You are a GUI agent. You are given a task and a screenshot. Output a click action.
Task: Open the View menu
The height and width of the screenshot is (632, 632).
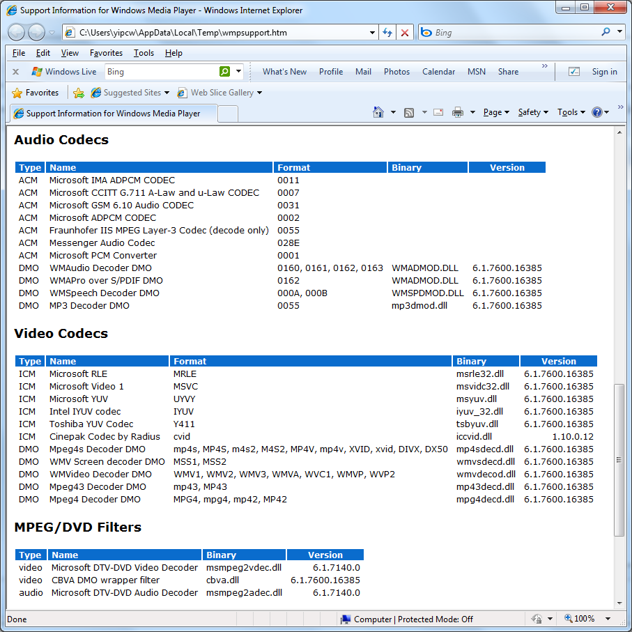click(70, 53)
